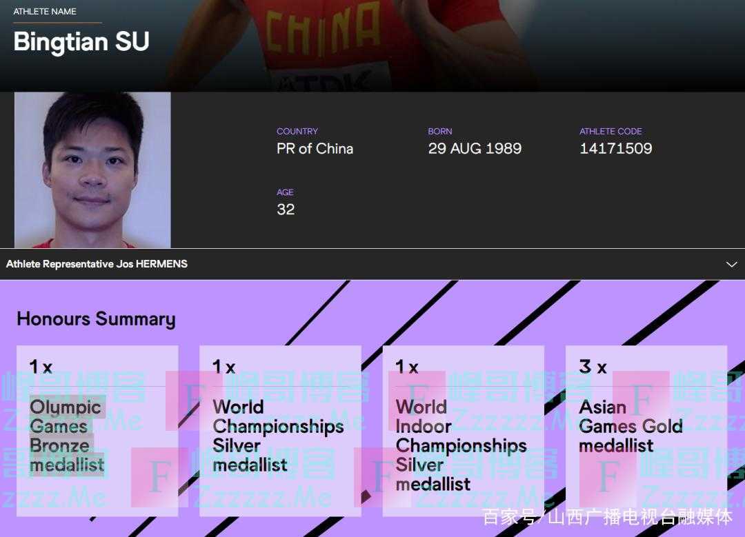Click the Athlete Representative Jos HERMENS bar

tap(372, 264)
